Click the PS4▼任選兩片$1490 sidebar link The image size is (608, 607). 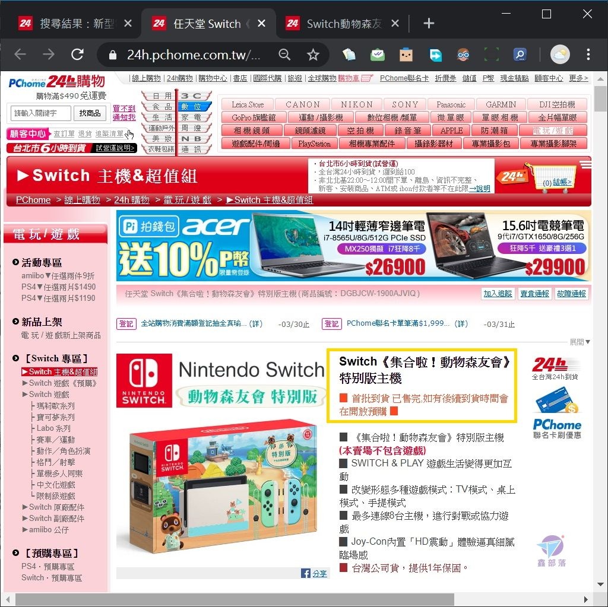(x=59, y=287)
